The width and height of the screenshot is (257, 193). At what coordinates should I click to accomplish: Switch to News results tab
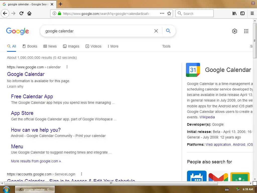pos(50,46)
